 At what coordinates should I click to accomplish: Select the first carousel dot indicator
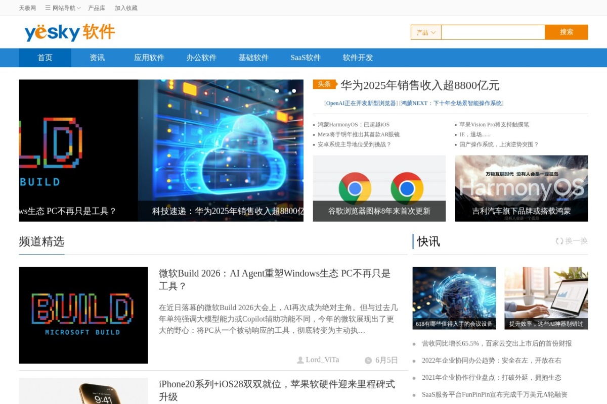pyautogui.click(x=277, y=91)
